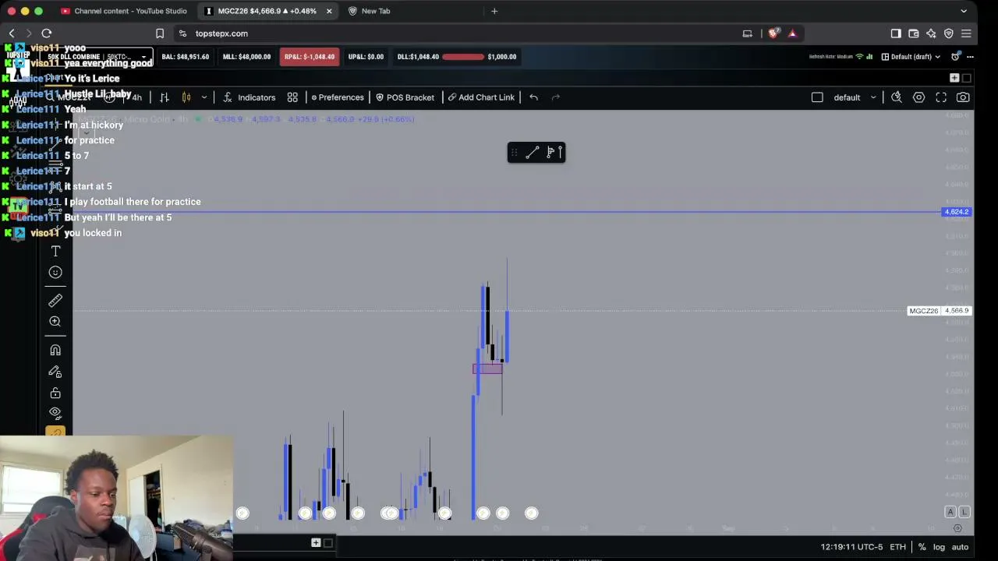Go back in browser
The width and height of the screenshot is (998, 561).
pyautogui.click(x=12, y=34)
